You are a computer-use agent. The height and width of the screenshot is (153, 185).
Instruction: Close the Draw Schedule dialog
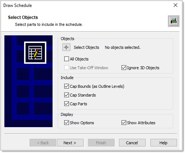tap(176, 5)
